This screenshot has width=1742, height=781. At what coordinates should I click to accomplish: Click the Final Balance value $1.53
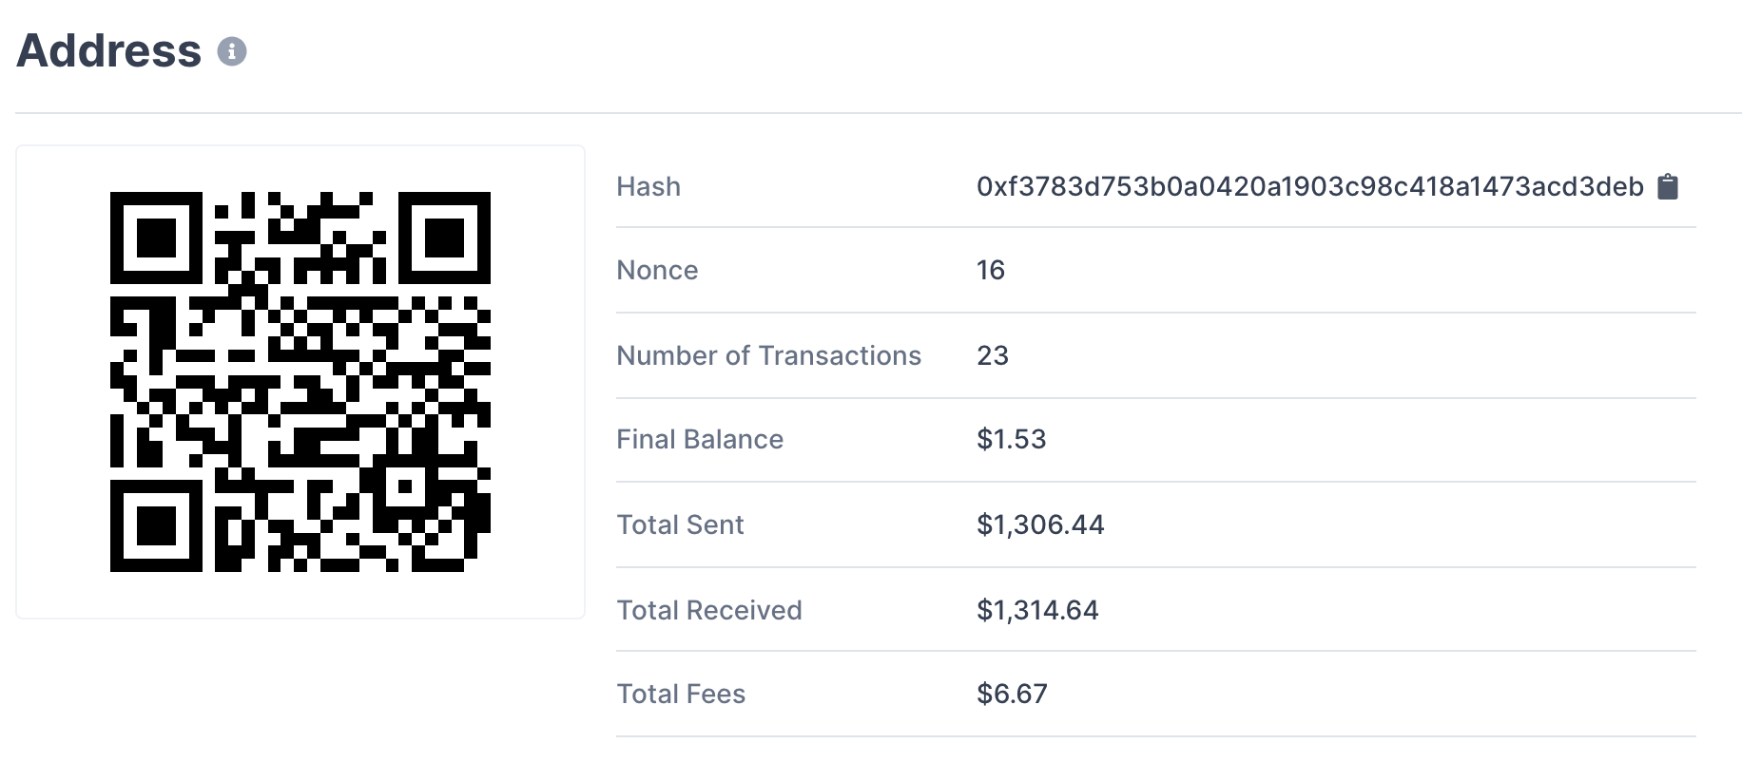tap(1011, 440)
